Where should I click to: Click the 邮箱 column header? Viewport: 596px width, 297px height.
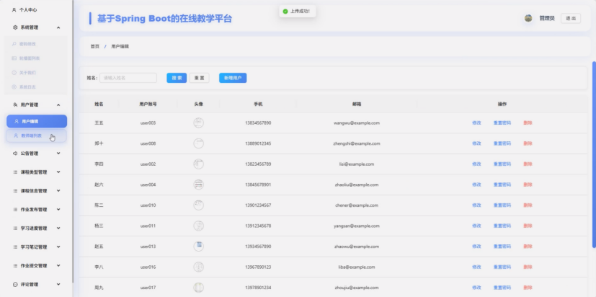[x=357, y=104]
